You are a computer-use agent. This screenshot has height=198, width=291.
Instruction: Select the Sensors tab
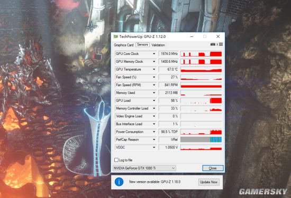(142, 45)
